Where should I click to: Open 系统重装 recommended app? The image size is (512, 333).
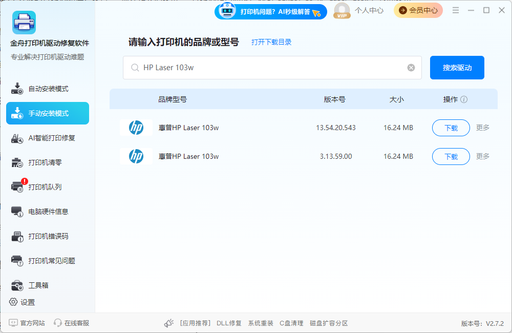click(x=261, y=323)
